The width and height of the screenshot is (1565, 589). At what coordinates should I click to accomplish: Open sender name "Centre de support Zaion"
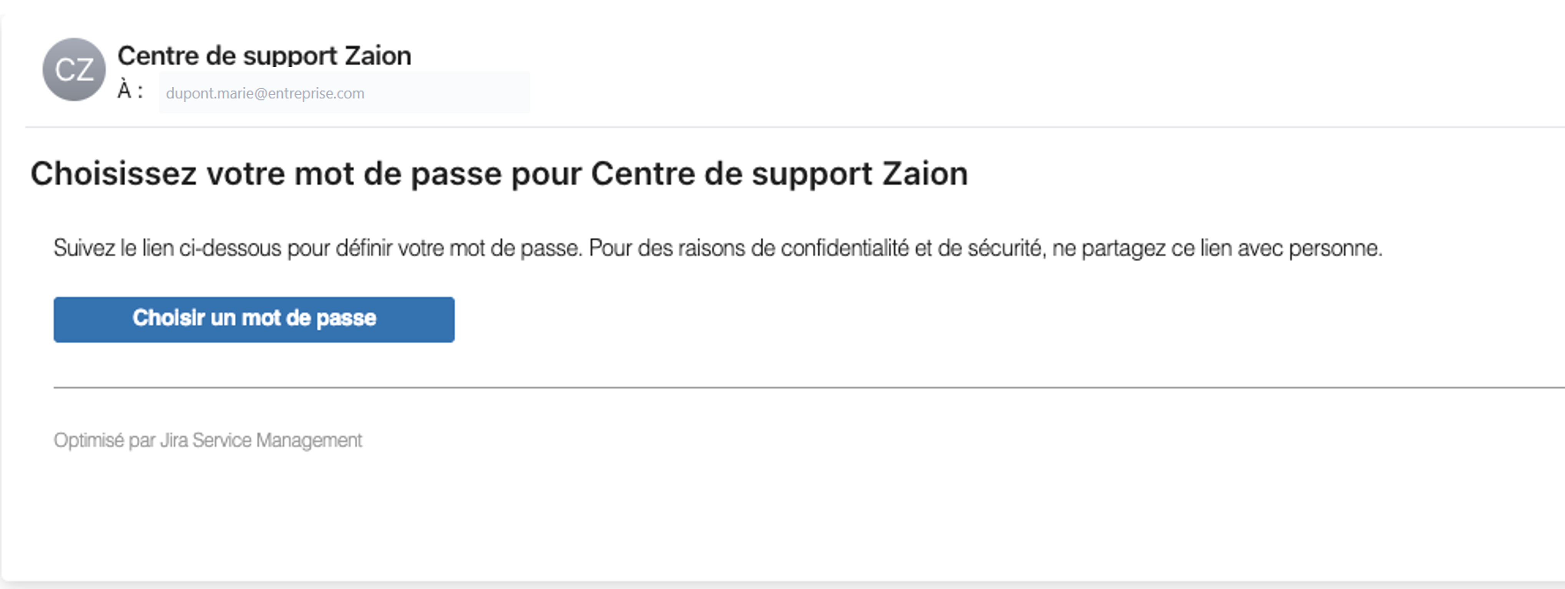(264, 56)
